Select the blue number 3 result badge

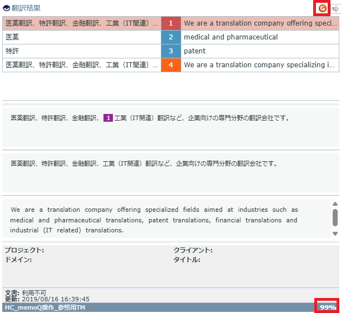click(171, 51)
